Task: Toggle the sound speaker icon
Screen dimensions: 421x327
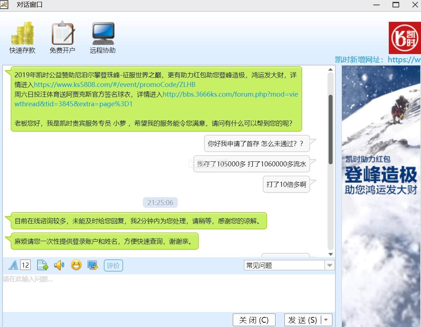Action: tap(59, 265)
